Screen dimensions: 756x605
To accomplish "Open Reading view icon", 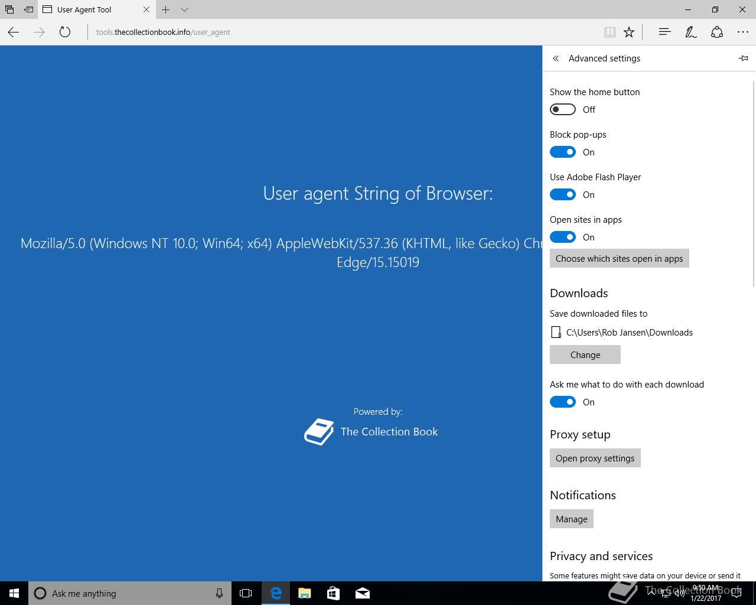I will (x=610, y=32).
